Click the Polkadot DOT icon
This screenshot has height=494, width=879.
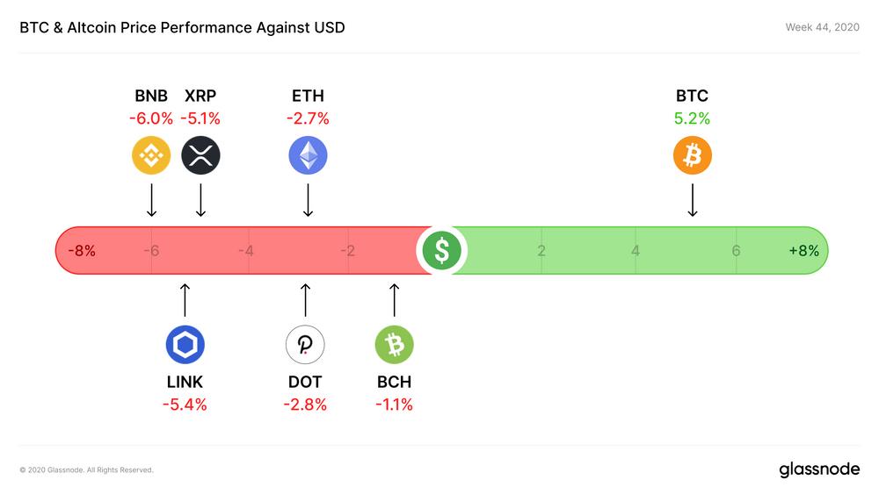click(305, 345)
